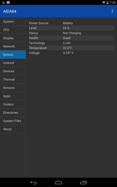The height and width of the screenshot is (187, 117).
Task: Open the recent apps overview button
Action: (84, 182)
